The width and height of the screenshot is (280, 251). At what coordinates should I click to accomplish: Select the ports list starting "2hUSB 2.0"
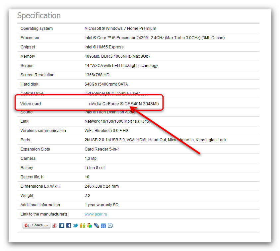pyautogui.click(x=155, y=140)
